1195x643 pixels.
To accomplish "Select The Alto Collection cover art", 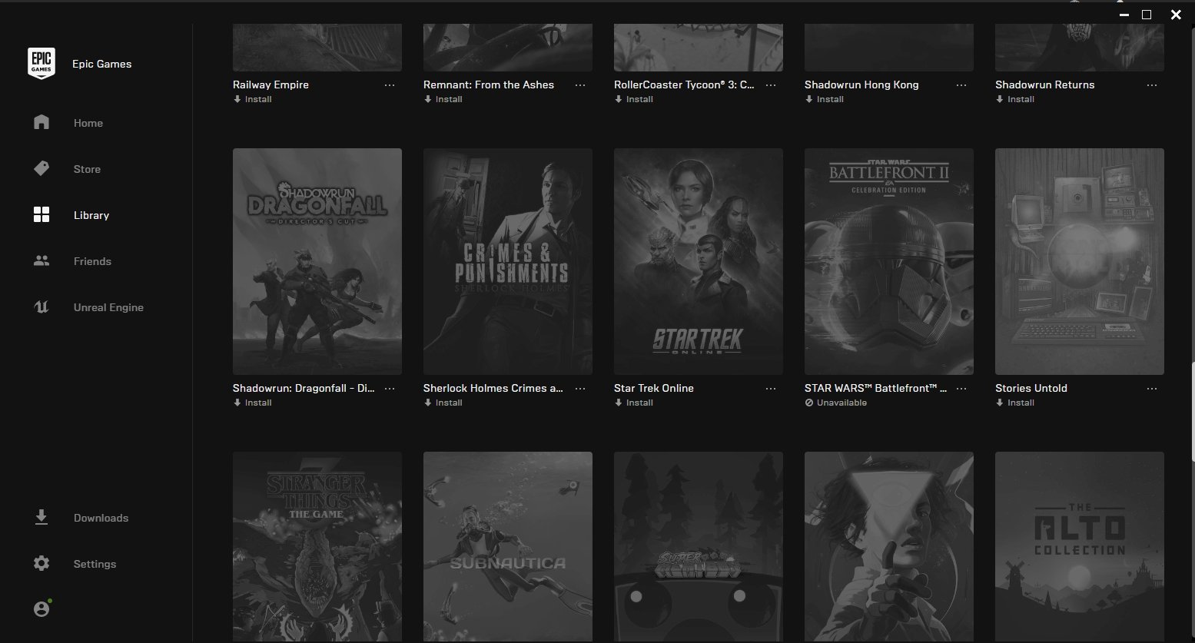I will (x=1080, y=547).
